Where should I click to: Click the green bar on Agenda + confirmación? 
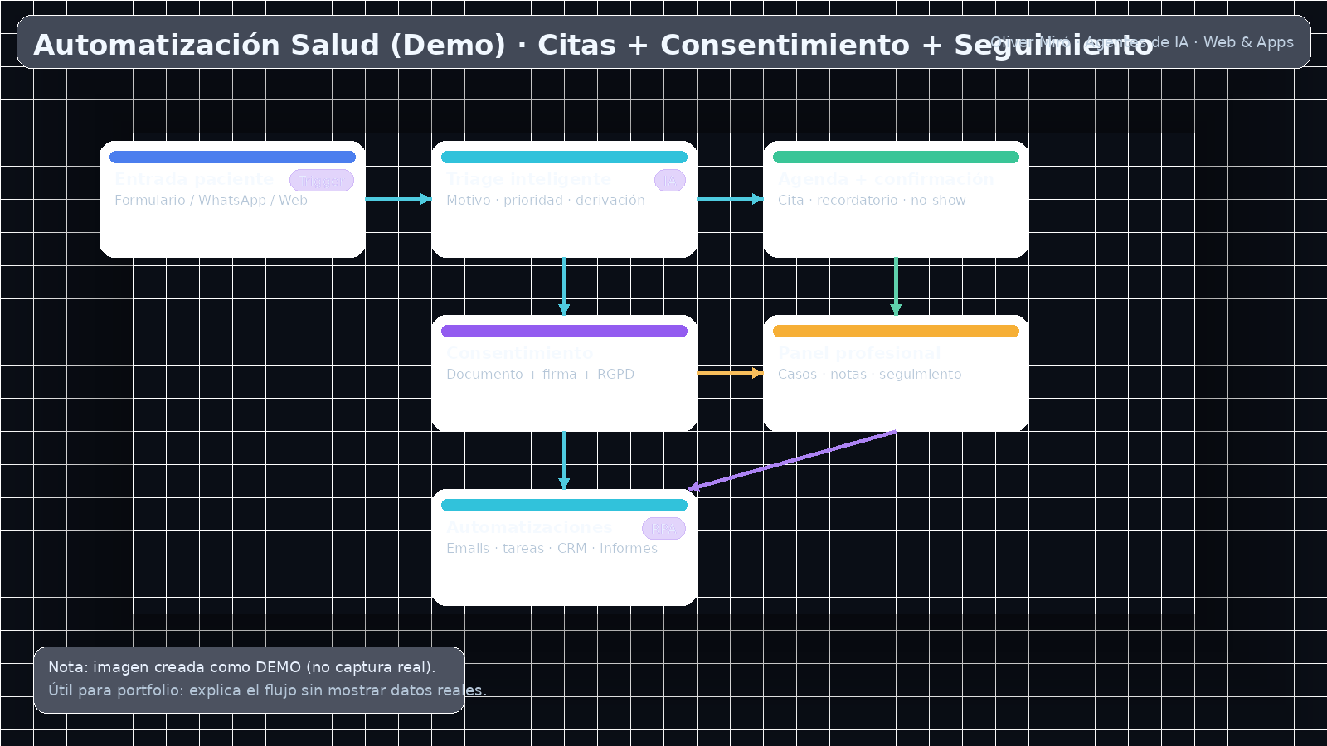click(x=896, y=156)
